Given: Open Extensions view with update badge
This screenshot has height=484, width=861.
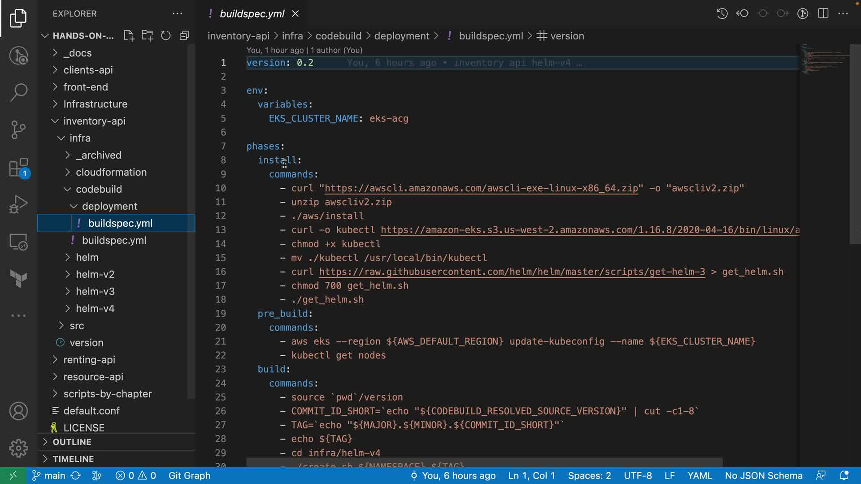Looking at the screenshot, I should pyautogui.click(x=18, y=168).
